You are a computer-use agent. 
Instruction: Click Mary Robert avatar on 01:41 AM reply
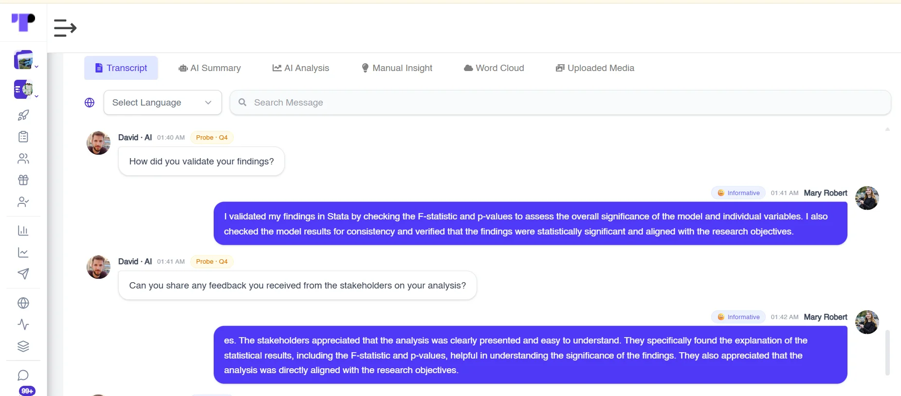click(867, 198)
